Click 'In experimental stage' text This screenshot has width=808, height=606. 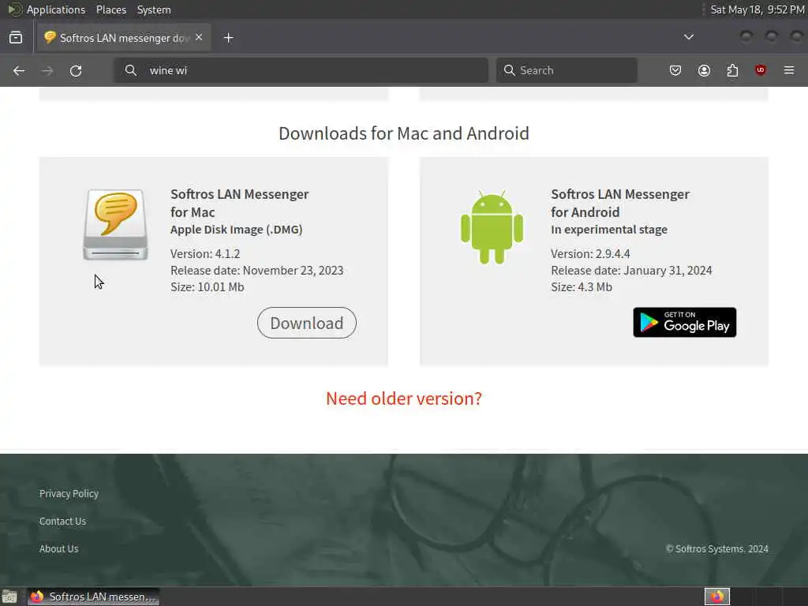[609, 230]
